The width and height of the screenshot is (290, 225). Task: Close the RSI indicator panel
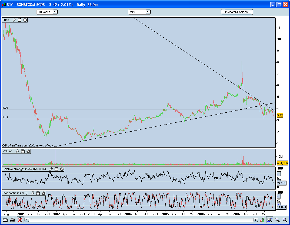62,169
